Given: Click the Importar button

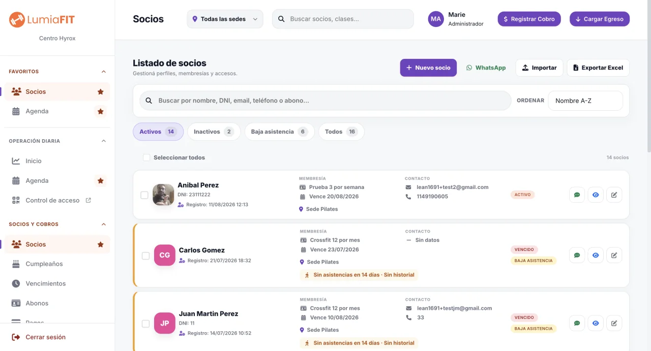Looking at the screenshot, I should (x=539, y=68).
